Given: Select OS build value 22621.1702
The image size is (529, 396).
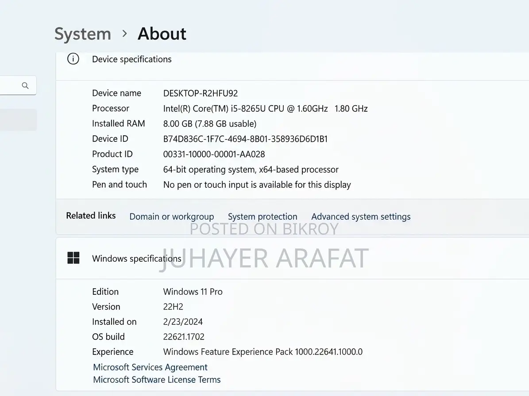Looking at the screenshot, I should click(x=184, y=337).
